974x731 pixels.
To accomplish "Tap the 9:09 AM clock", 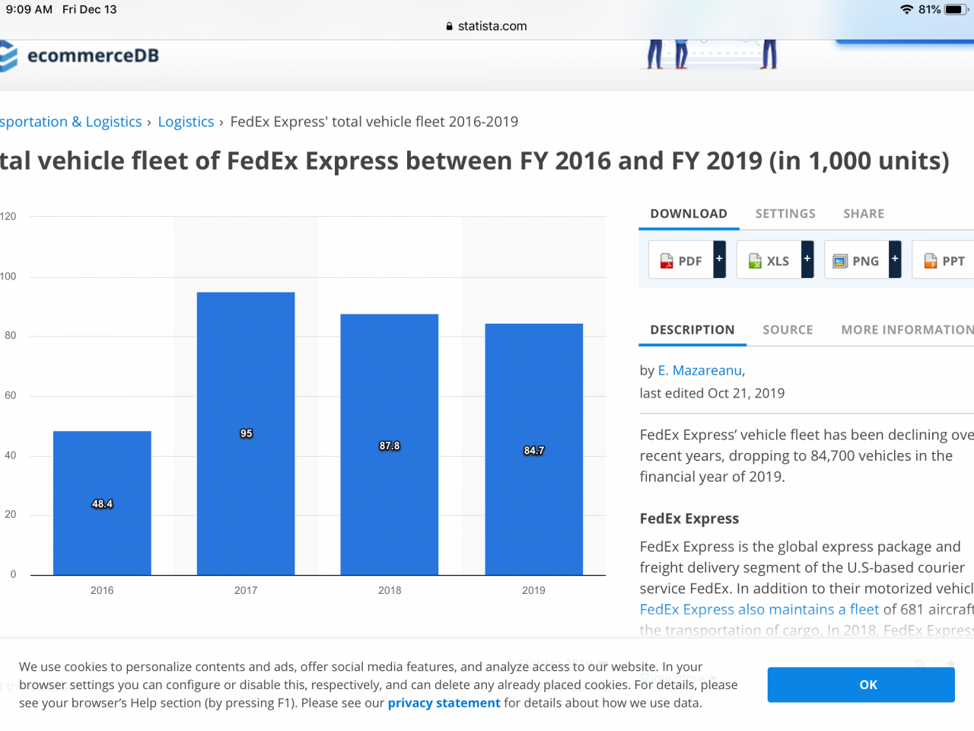I will tap(29, 10).
